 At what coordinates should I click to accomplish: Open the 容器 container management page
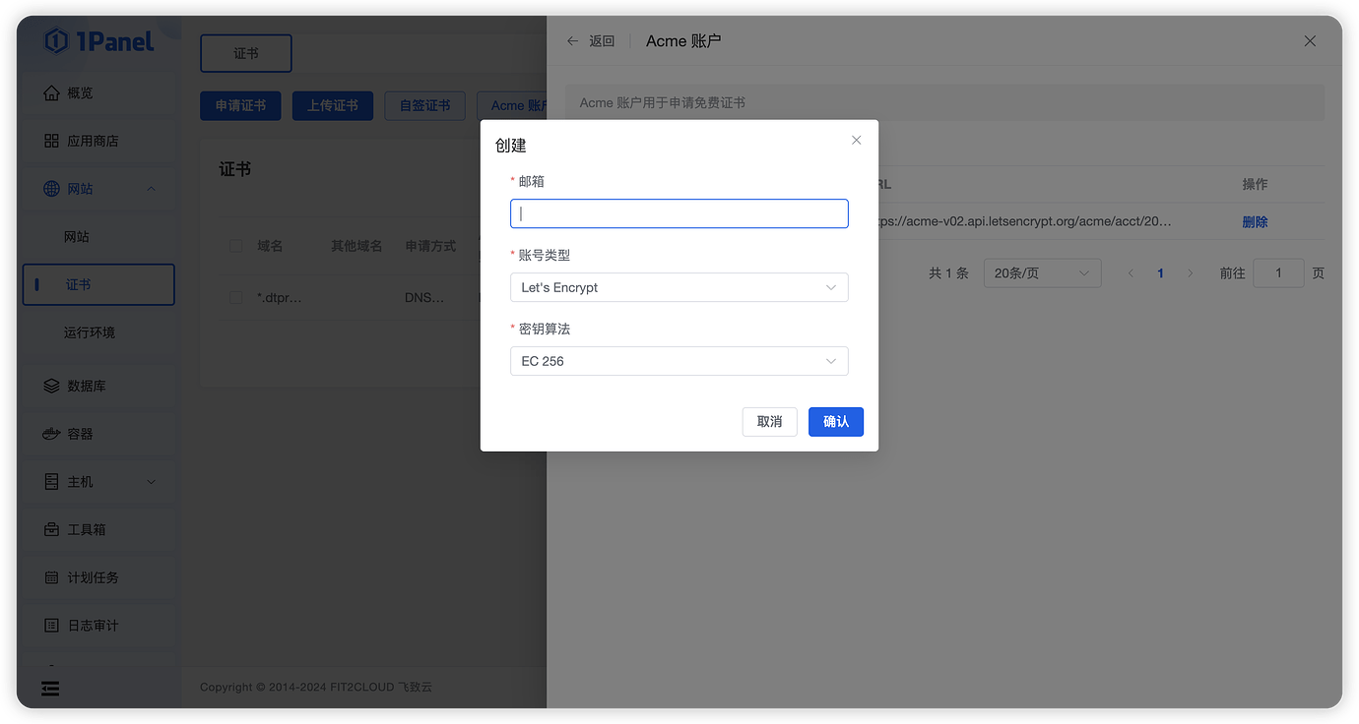pos(99,433)
